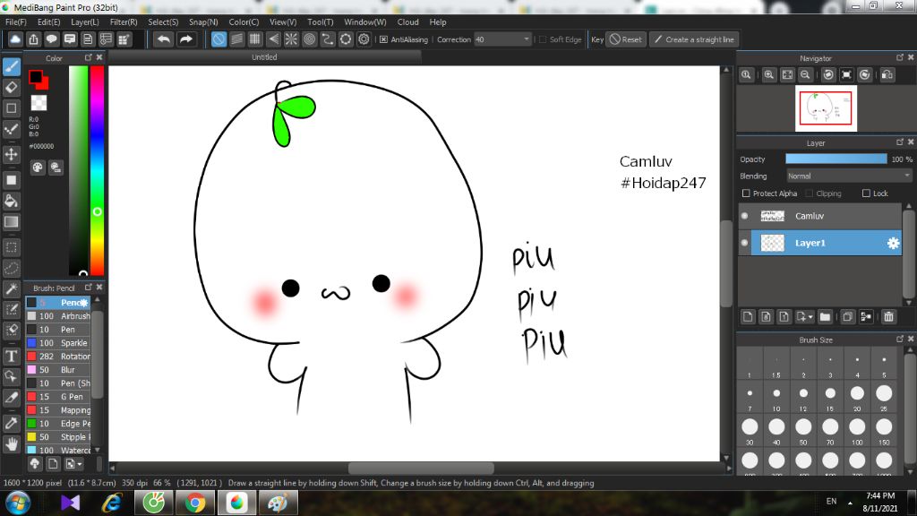The width and height of the screenshot is (917, 516).
Task: Select the Lasso tool
Action: click(x=11, y=269)
